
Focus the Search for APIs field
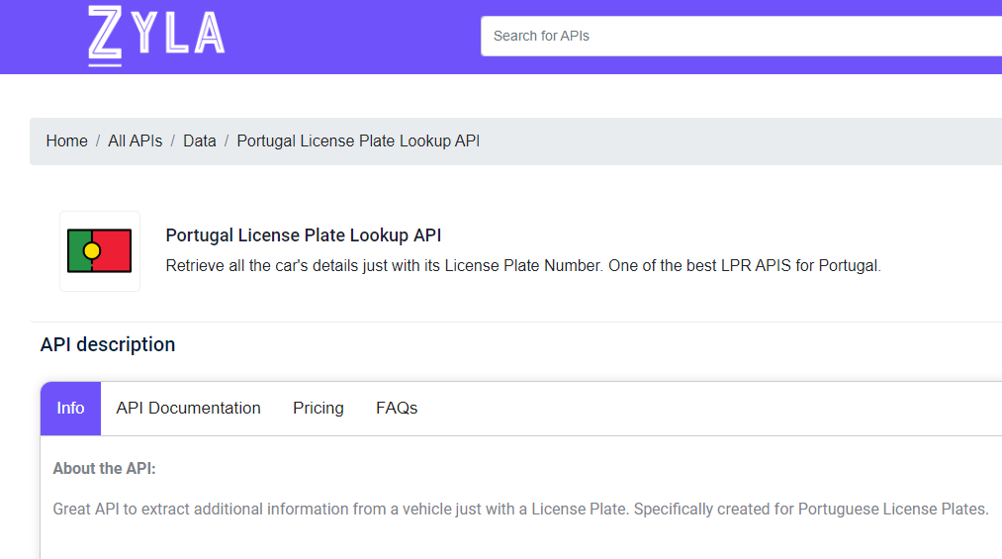[x=741, y=36]
